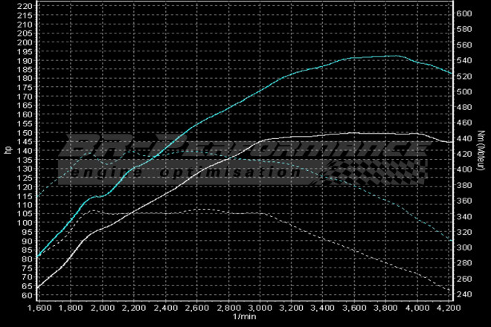491x327 pixels.
Task: Click the 3,000 rpm tick label
Action: pos(259,307)
